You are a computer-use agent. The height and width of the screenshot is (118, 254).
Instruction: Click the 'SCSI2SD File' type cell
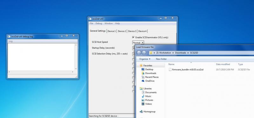tap(244, 69)
